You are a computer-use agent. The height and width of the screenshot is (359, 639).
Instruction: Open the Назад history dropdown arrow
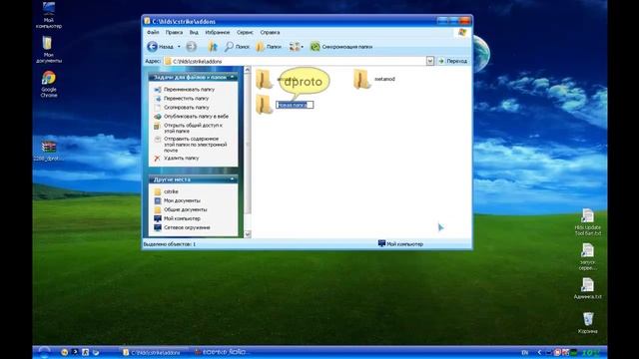pos(179,47)
